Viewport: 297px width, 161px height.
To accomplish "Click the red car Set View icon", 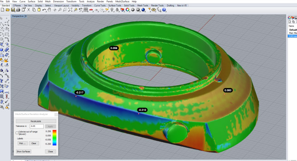I will point(91,10).
